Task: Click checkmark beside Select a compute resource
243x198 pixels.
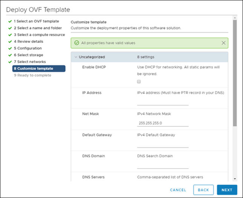Action: 10,35
